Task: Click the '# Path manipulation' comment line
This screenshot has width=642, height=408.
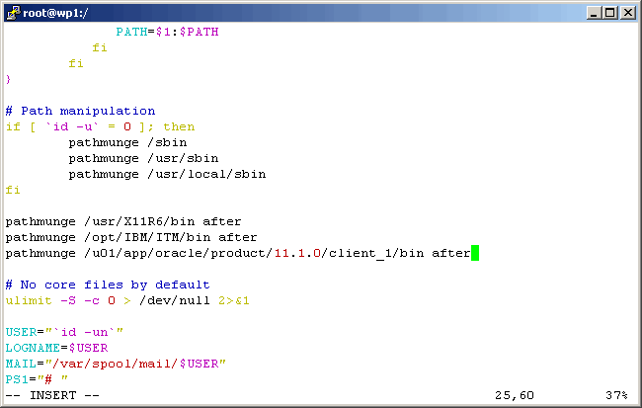Action: pos(80,111)
